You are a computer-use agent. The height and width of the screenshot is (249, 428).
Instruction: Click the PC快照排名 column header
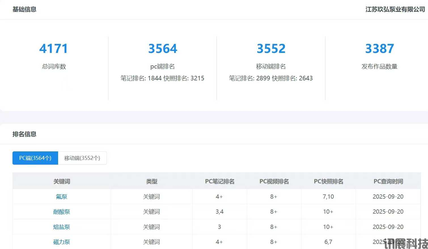click(x=329, y=181)
